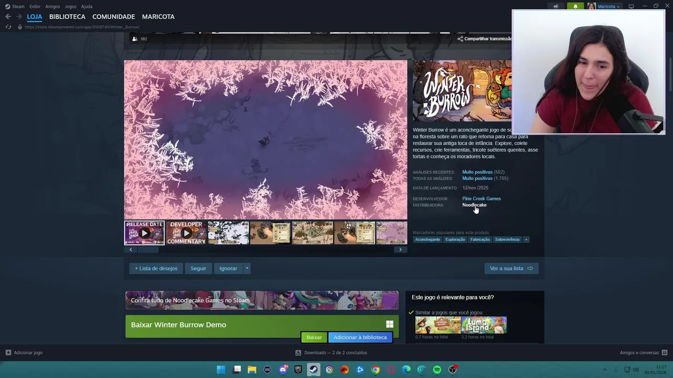Play the Developer Commentary video thumbnail

pyautogui.click(x=186, y=233)
